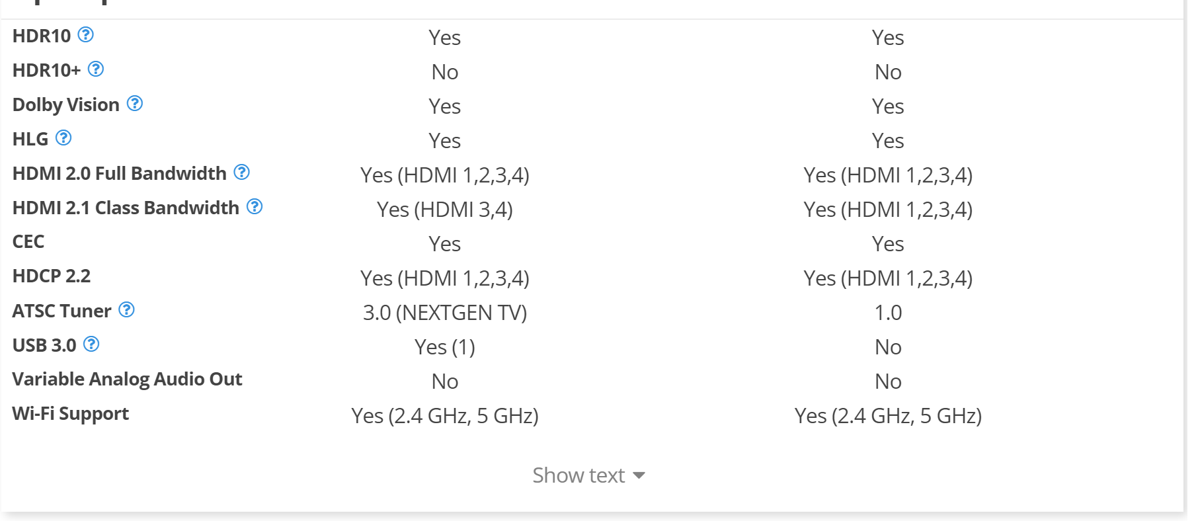1198x521 pixels.
Task: Click the Yes (HDMI 3,4) value
Action: (445, 210)
